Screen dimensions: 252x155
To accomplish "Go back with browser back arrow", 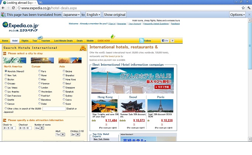I will [3, 8].
